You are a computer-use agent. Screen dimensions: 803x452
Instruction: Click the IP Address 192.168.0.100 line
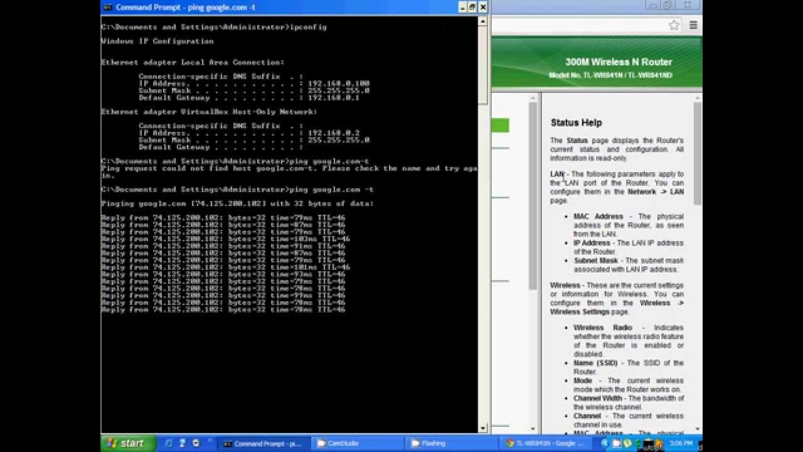click(254, 83)
